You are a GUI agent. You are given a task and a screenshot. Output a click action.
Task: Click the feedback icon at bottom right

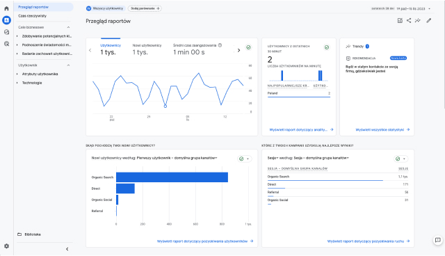click(438, 240)
